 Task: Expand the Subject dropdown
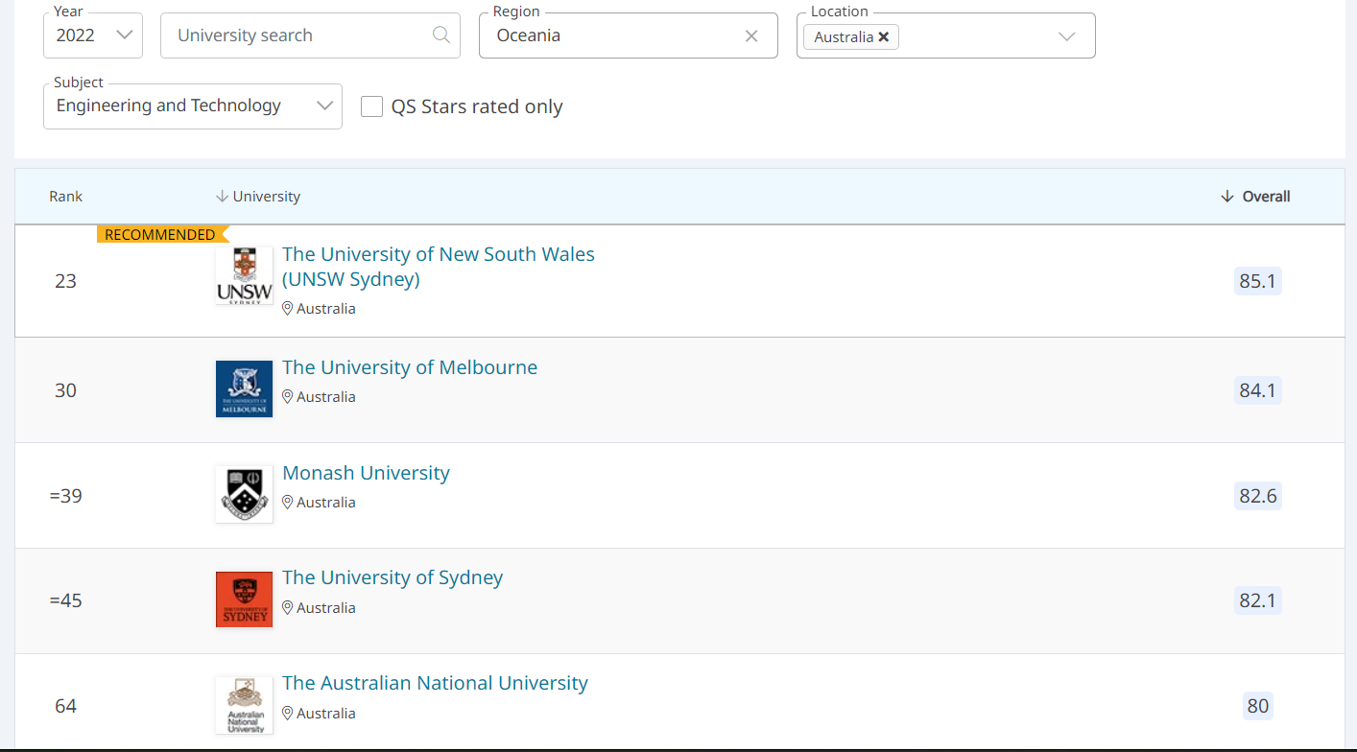[324, 106]
